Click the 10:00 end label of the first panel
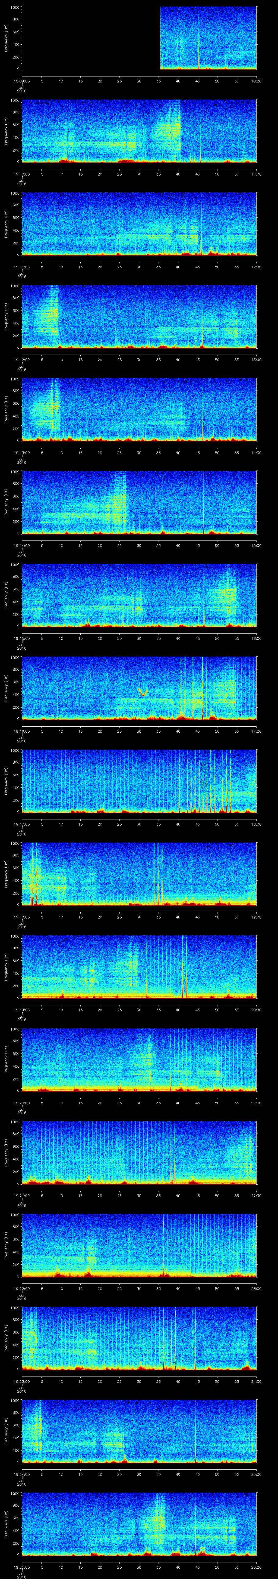This screenshot has width=278, height=1579. tap(255, 80)
